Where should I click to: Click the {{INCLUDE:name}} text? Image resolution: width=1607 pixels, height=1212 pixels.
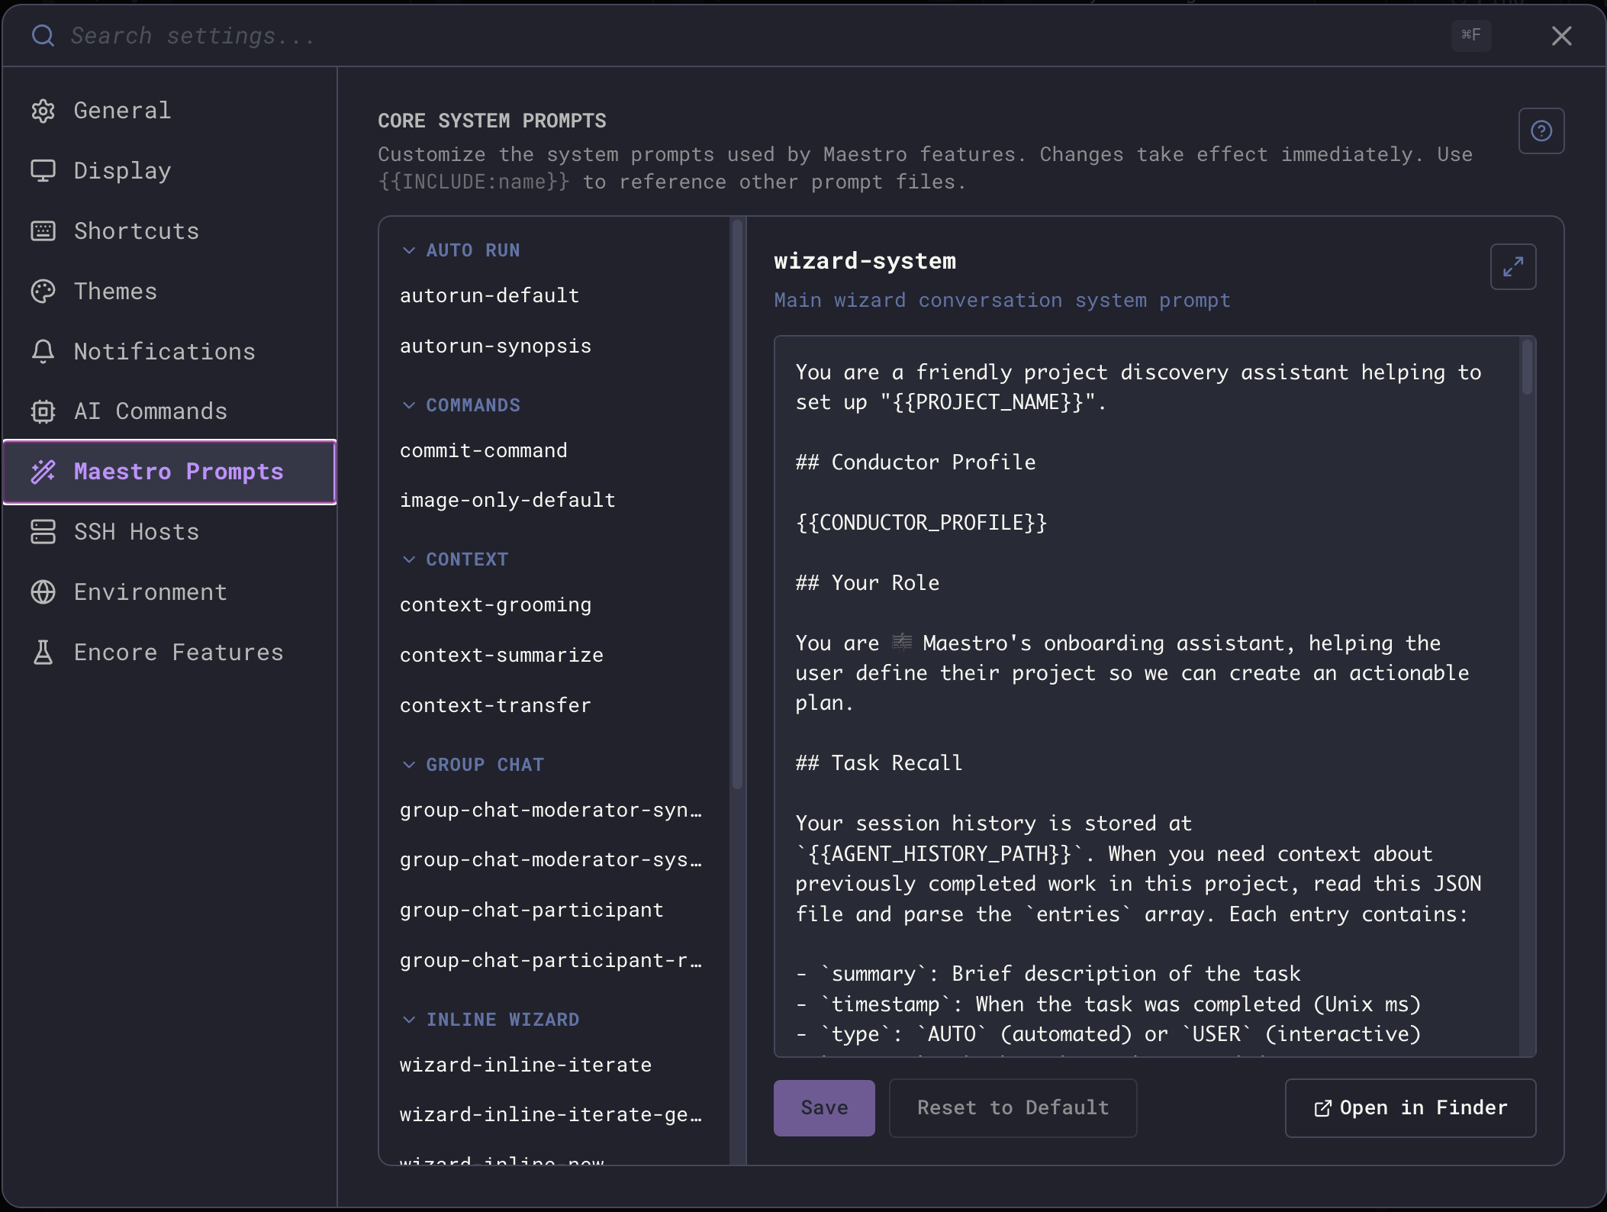474,182
